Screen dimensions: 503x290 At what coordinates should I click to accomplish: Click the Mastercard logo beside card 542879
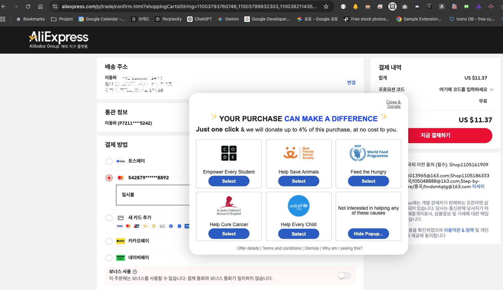[x=120, y=178]
